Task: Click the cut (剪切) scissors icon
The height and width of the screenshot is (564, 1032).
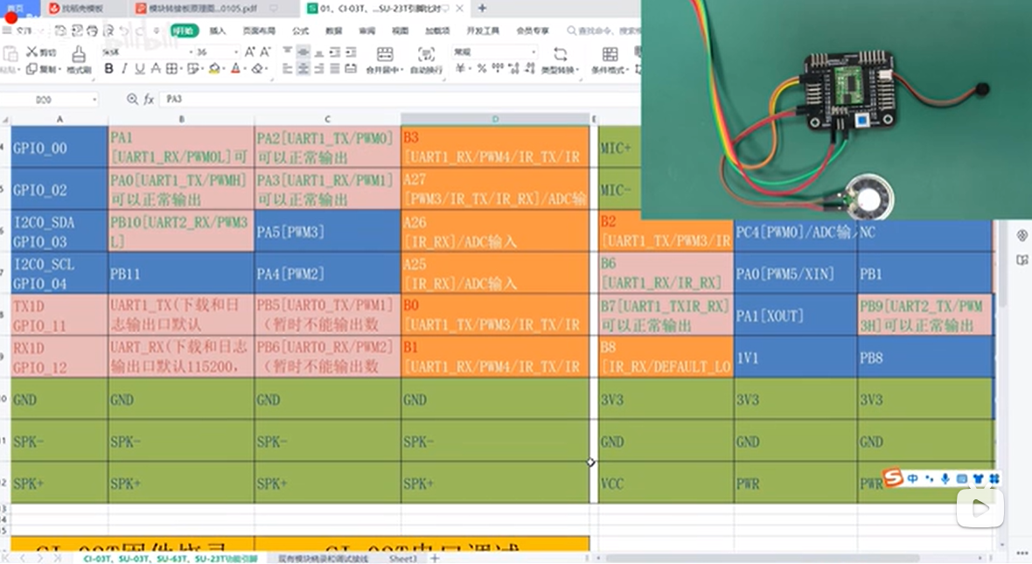Action: point(31,52)
